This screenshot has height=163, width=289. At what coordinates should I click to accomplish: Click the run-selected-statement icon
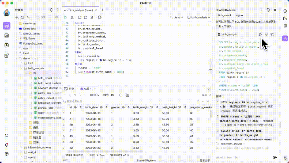(x=72, y=17)
